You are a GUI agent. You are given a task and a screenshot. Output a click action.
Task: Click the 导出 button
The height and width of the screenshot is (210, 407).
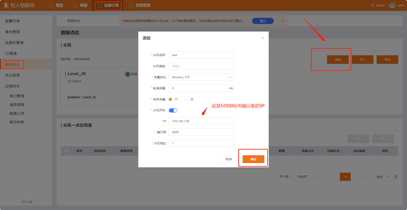pyautogui.click(x=387, y=59)
